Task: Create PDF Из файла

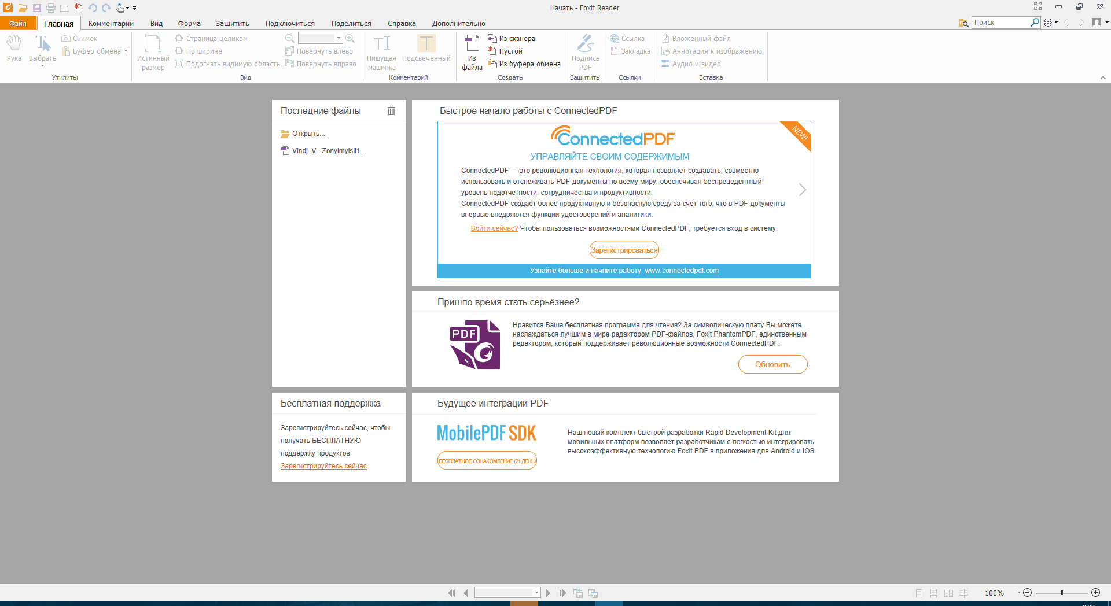Action: tap(472, 53)
